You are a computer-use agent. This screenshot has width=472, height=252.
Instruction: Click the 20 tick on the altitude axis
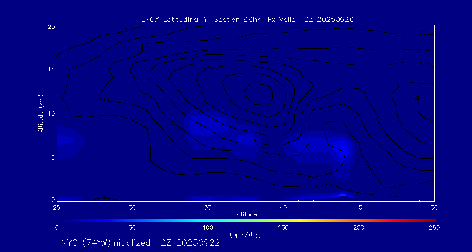(x=51, y=26)
